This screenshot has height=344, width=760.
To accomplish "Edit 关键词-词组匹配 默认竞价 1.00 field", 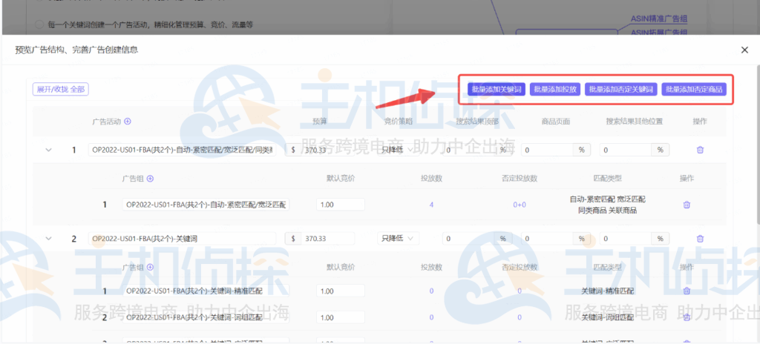I will click(341, 317).
